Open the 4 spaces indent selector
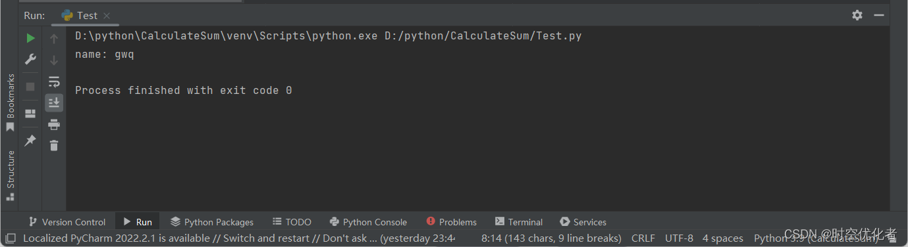The height and width of the screenshot is (247, 908). [x=722, y=238]
